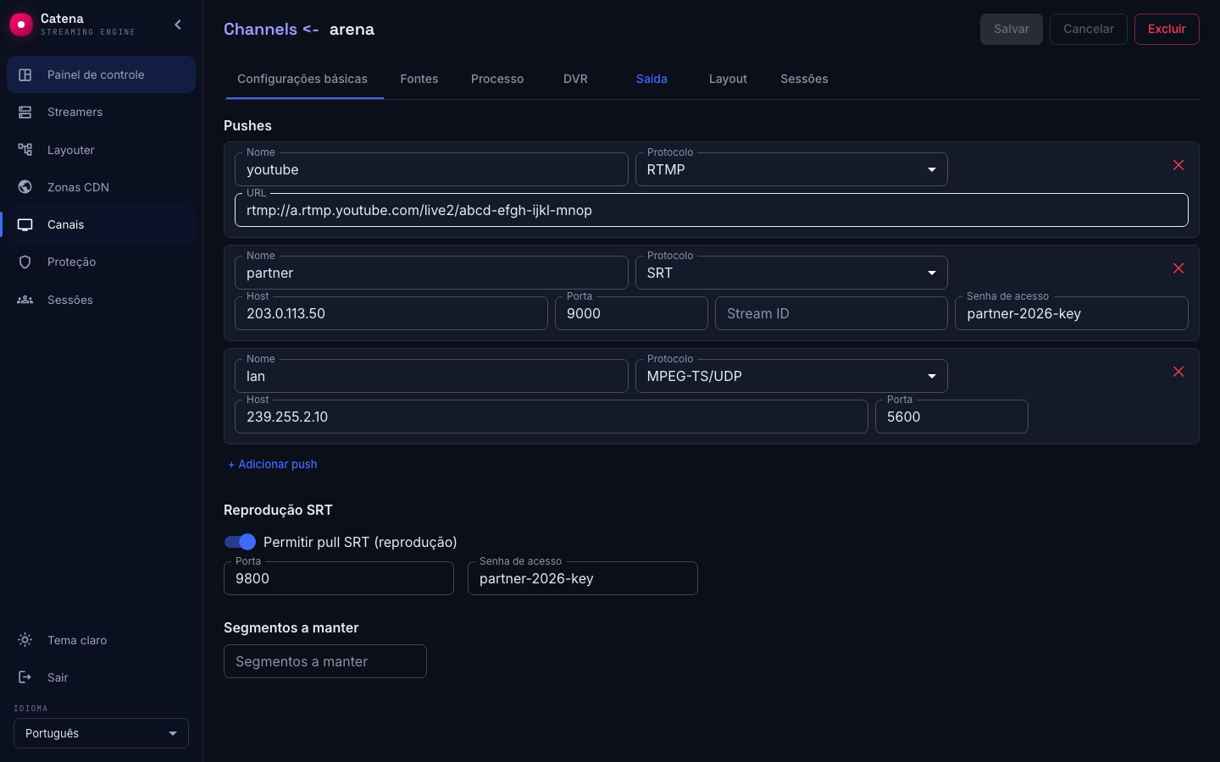Click the youtube RTMP URL field
Image resolution: width=1220 pixels, height=762 pixels.
pos(712,210)
